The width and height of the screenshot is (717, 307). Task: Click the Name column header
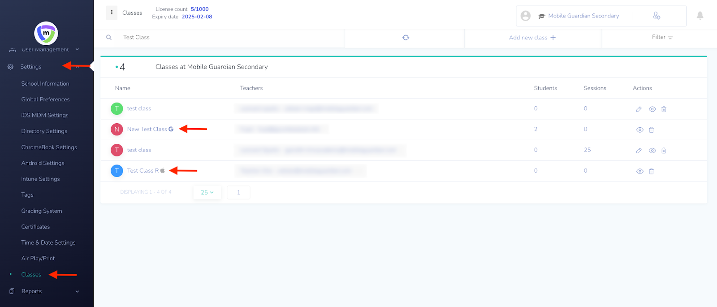click(x=123, y=88)
